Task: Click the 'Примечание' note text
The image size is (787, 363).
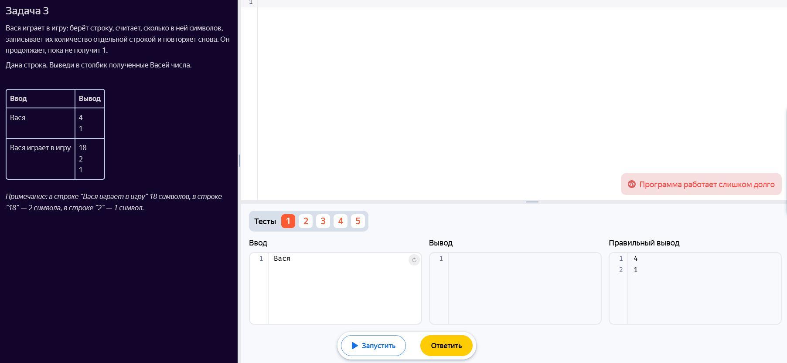Action: point(114,202)
